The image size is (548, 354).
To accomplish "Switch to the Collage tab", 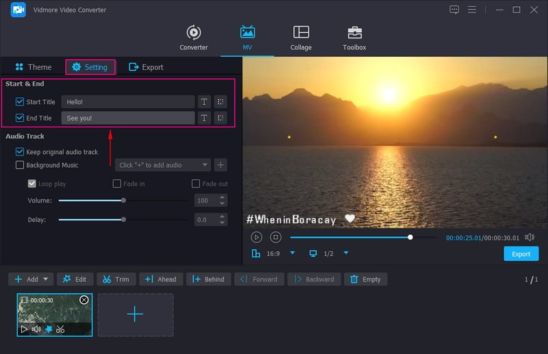I will pos(301,38).
